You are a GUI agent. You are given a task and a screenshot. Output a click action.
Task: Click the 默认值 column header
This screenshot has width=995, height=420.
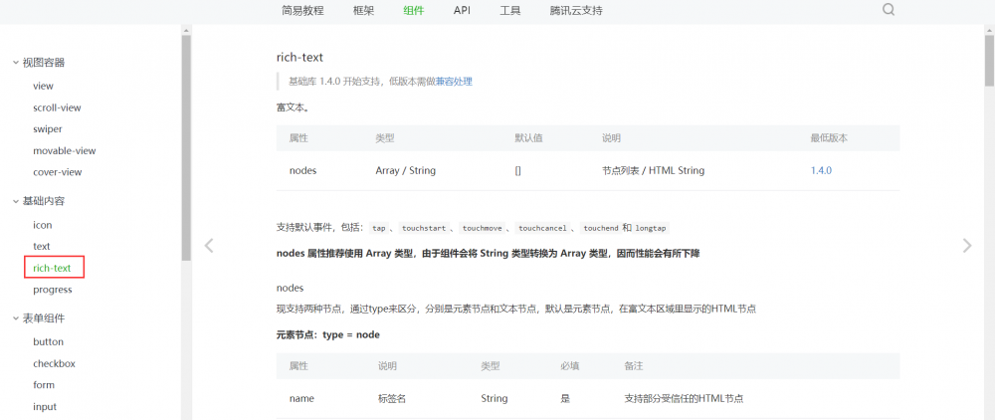point(528,137)
